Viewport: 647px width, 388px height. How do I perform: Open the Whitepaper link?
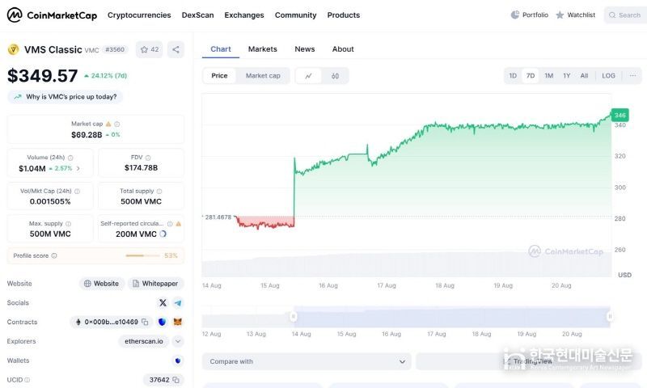pyautogui.click(x=154, y=284)
